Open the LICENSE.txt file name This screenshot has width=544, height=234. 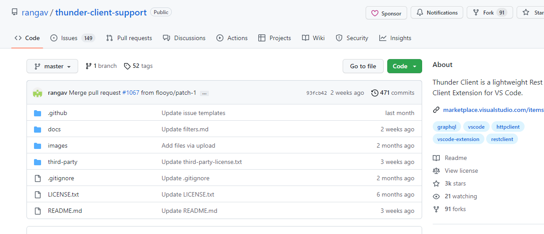click(x=64, y=195)
